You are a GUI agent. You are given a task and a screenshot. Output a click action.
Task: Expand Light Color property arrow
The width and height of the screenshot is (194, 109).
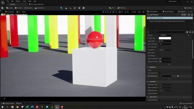pyautogui.click(x=148, y=38)
